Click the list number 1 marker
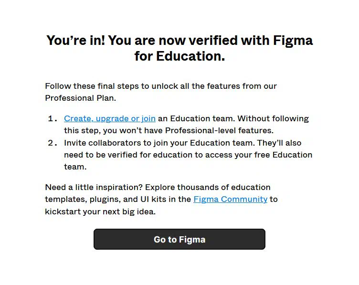 click(53, 118)
